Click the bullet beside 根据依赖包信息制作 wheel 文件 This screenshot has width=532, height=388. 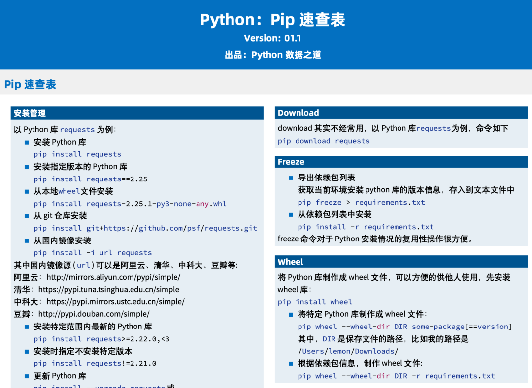click(x=290, y=363)
